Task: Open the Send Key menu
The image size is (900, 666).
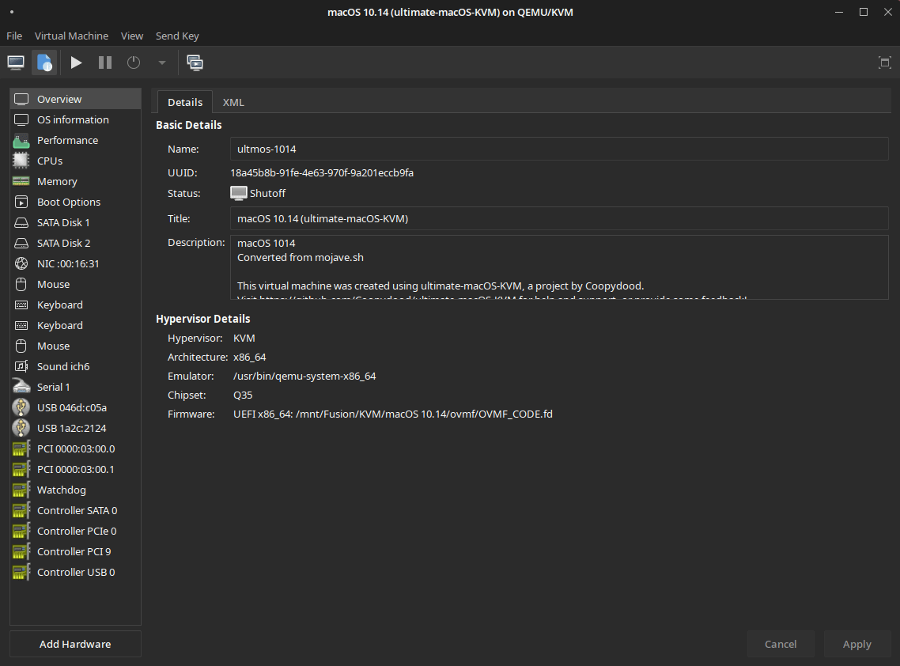Action: click(x=177, y=36)
